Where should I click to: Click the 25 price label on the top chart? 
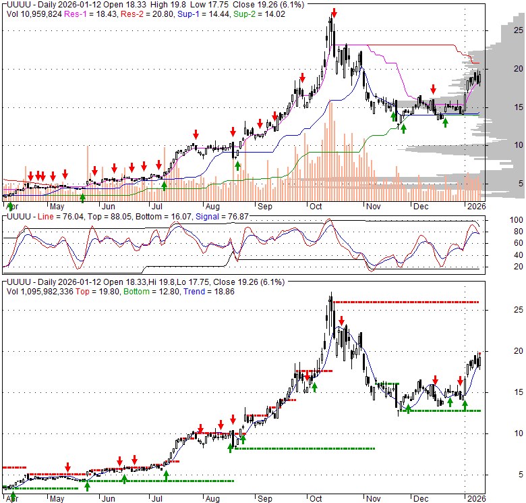pyautogui.click(x=519, y=30)
